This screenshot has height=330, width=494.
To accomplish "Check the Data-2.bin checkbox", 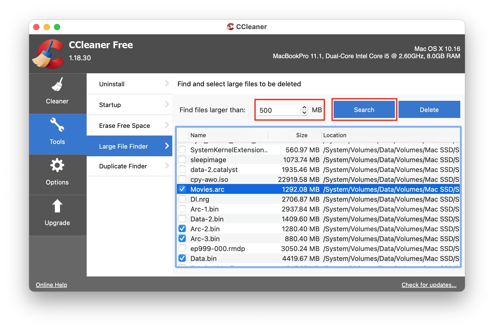I will pos(182,219).
